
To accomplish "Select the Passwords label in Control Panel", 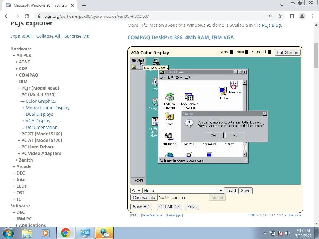I will coord(209,144).
